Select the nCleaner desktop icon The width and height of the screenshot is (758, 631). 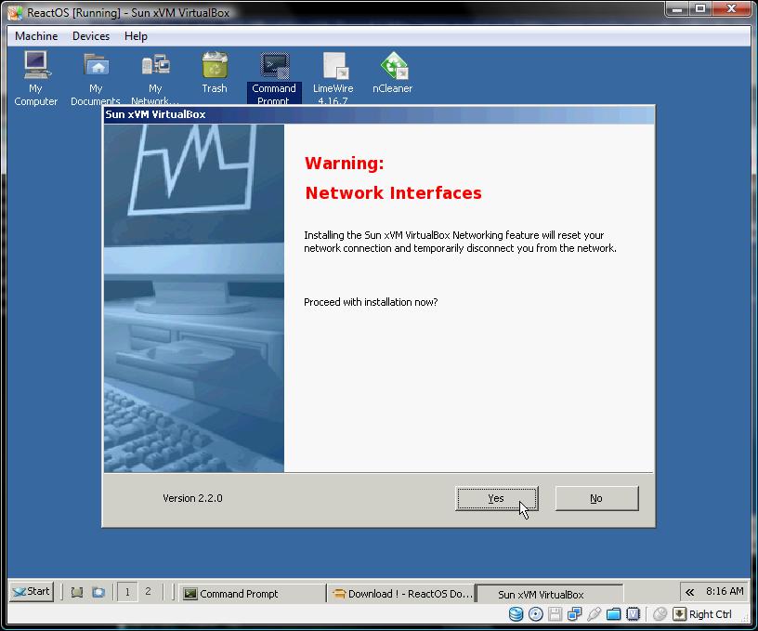(393, 73)
